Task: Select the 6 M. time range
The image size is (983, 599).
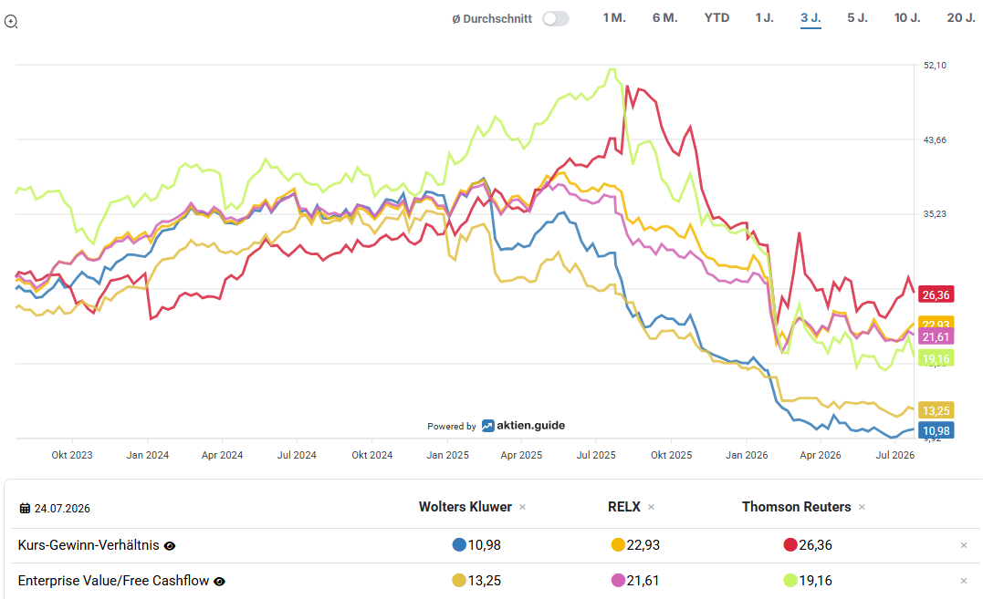Action: pyautogui.click(x=664, y=17)
